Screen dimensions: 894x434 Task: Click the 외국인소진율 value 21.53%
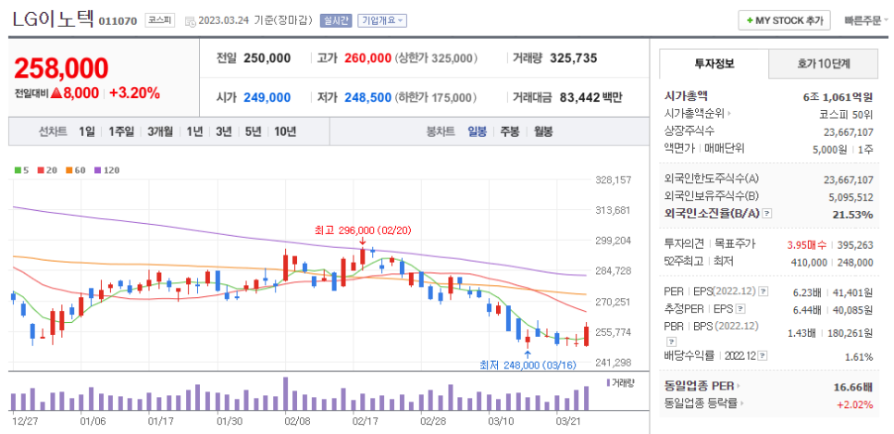[853, 215]
